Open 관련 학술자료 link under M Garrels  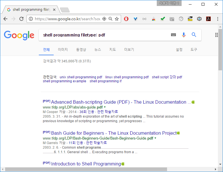click(97, 143)
